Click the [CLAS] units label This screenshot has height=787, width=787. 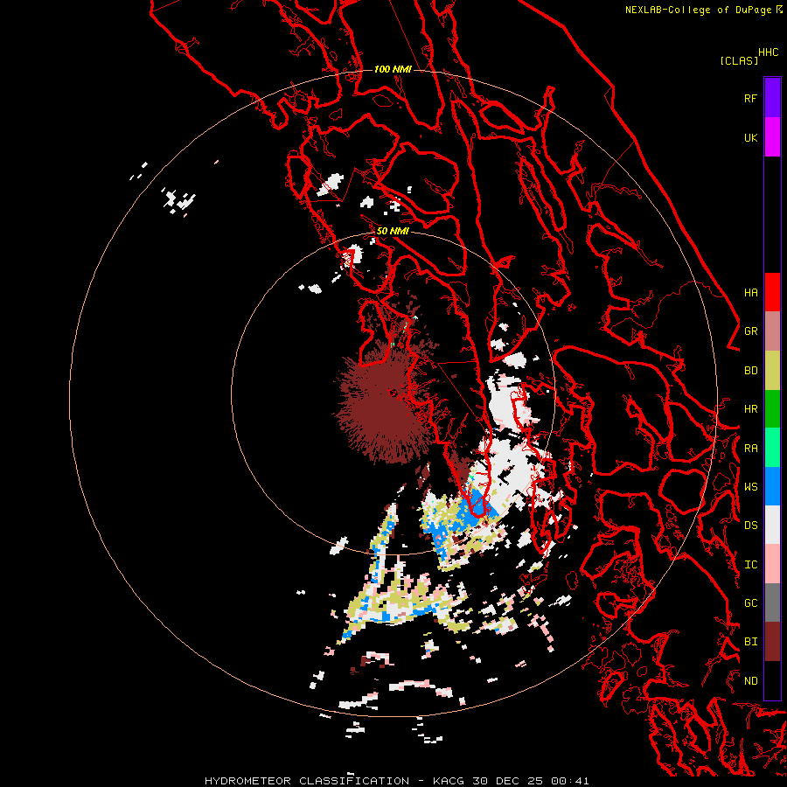pyautogui.click(x=739, y=60)
